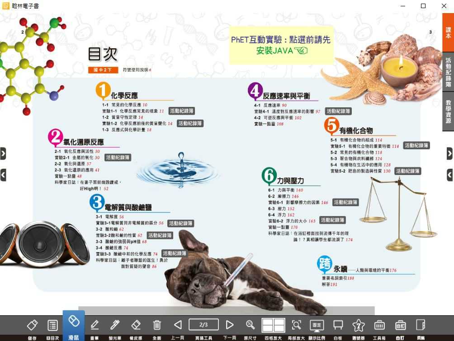Open the 選號器 number picker star icon
Screen dimensions: 454x341
coord(359,325)
